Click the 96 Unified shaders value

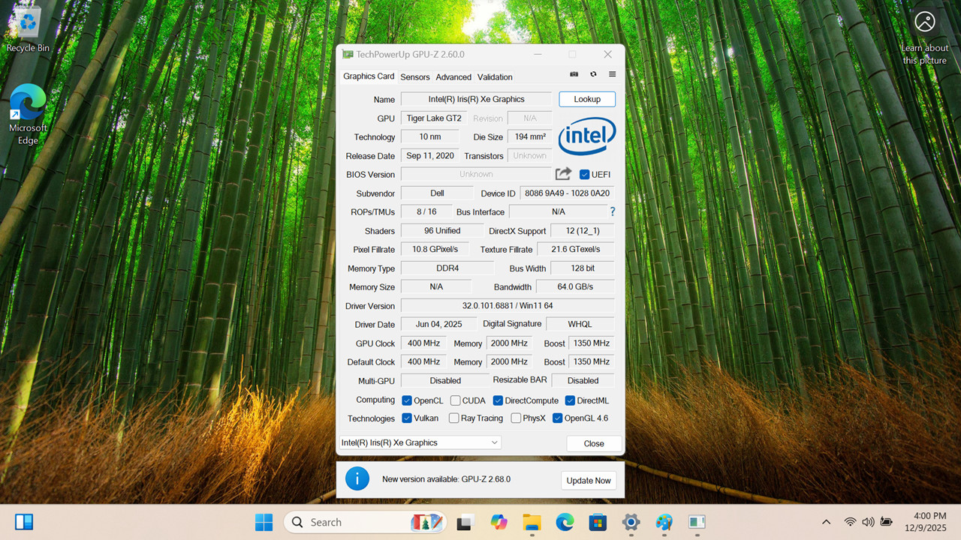pos(442,231)
